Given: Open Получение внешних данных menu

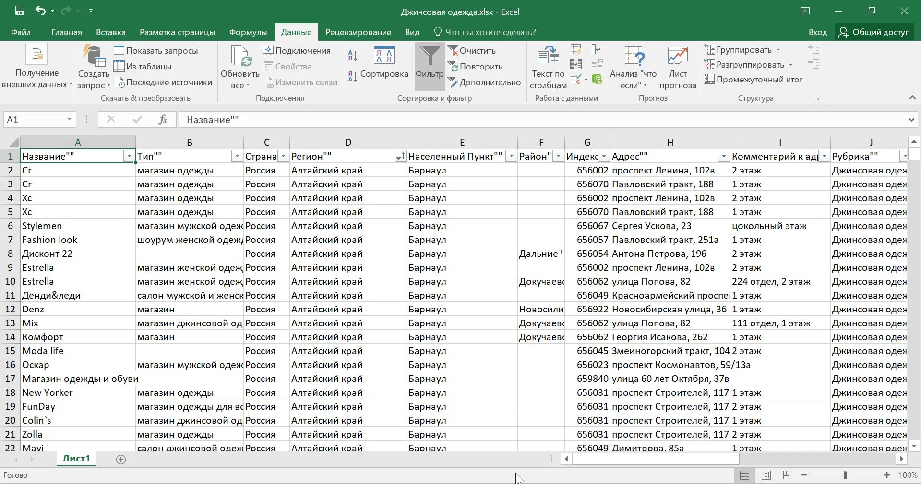Looking at the screenshot, I should 37,67.
